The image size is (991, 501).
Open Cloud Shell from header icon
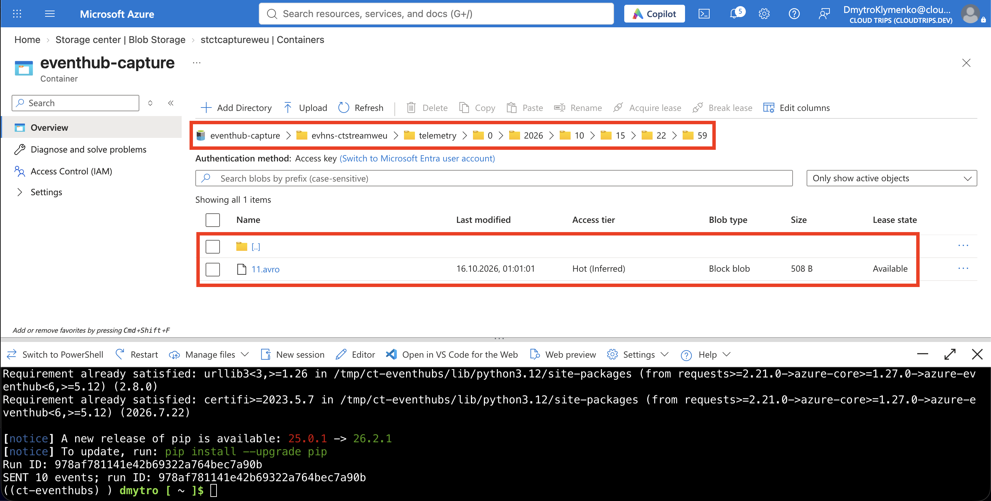tap(704, 14)
